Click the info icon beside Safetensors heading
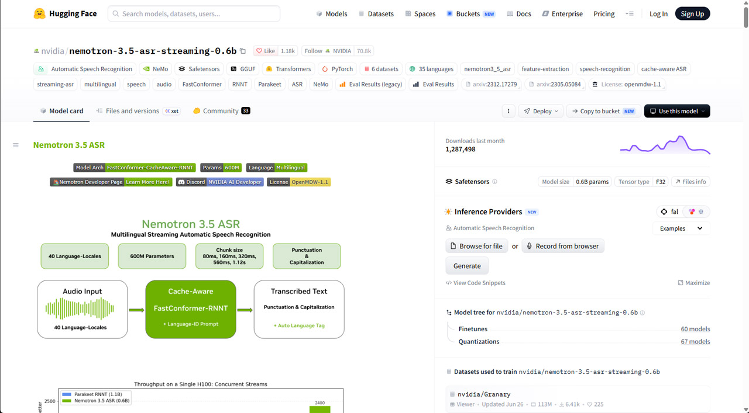Screen dimensions: 749x413 494,182
